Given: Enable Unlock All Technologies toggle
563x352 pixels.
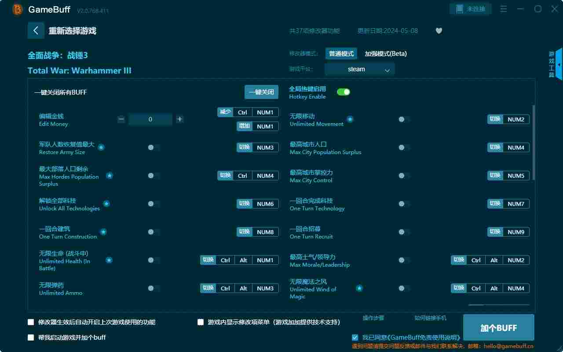Looking at the screenshot, I should [154, 204].
